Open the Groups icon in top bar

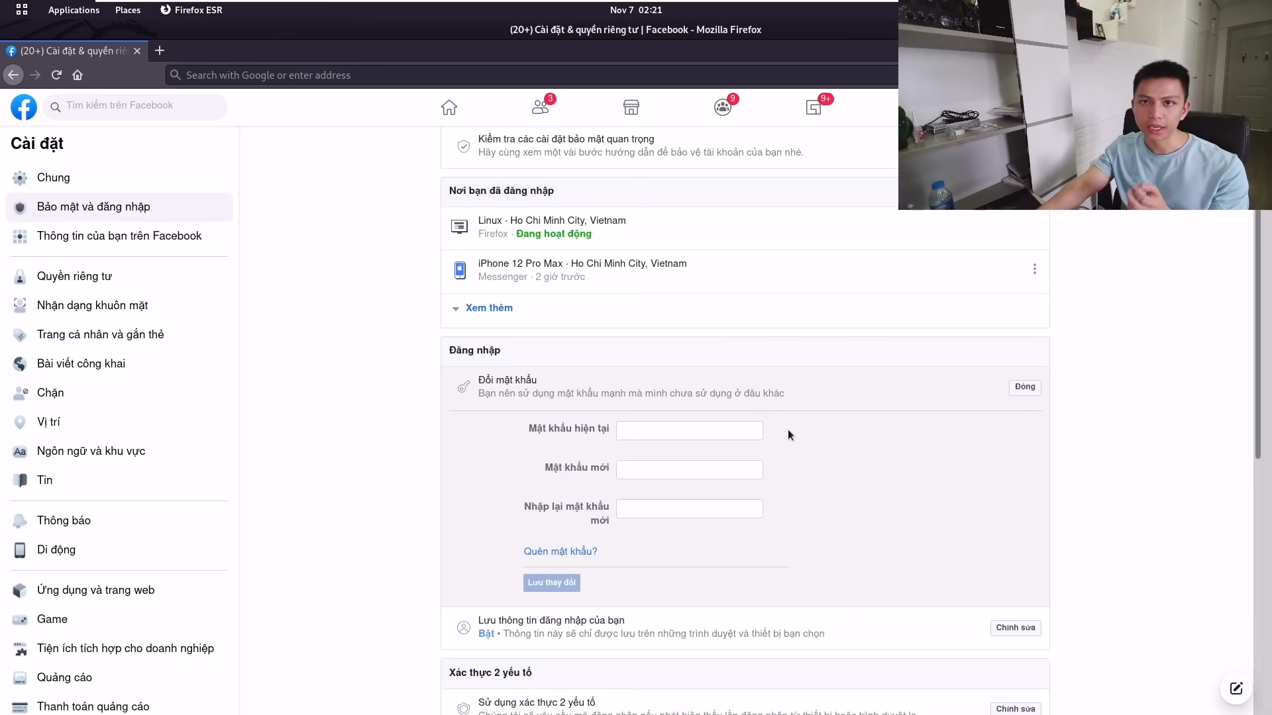click(723, 107)
